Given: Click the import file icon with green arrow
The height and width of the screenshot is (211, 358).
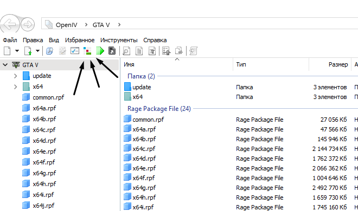Looking at the screenshot, I should point(28,51).
